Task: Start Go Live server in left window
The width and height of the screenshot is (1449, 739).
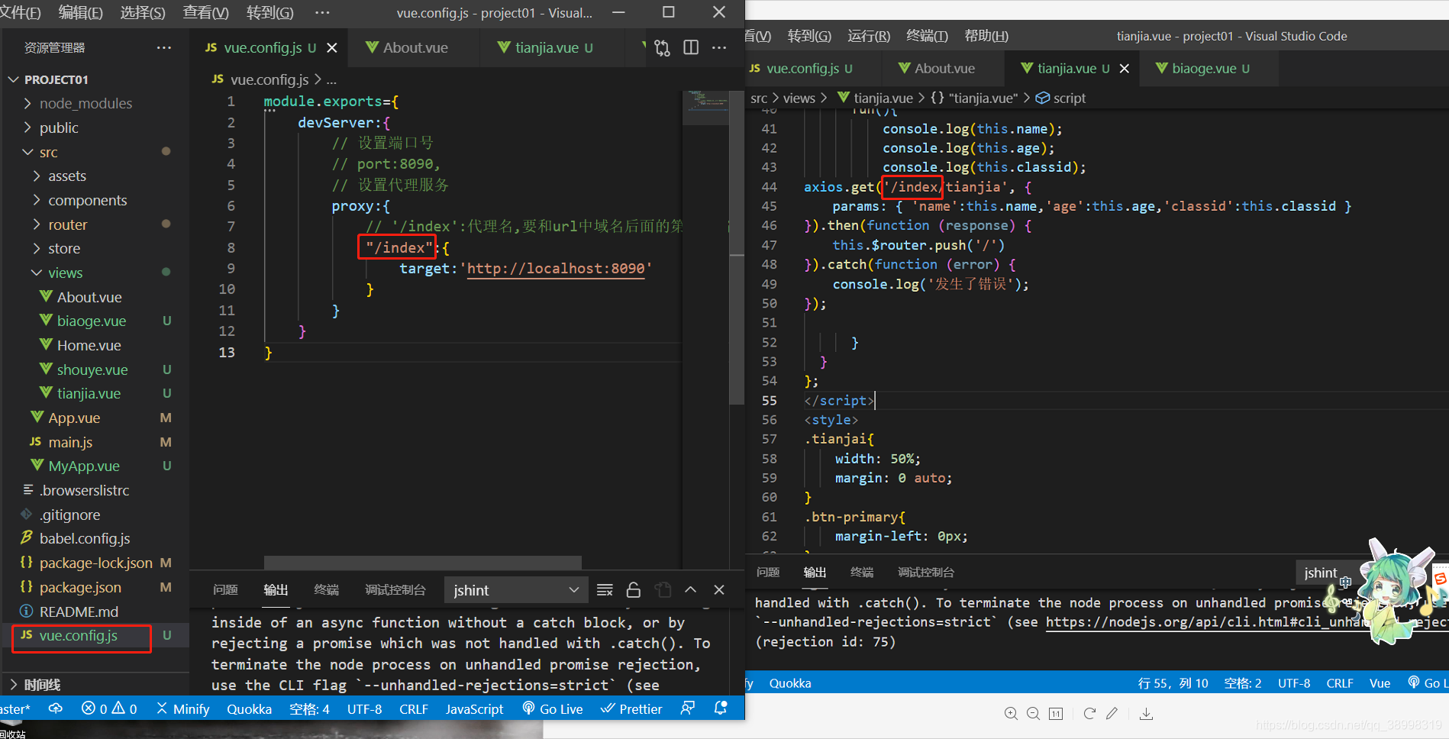Action: [x=553, y=708]
